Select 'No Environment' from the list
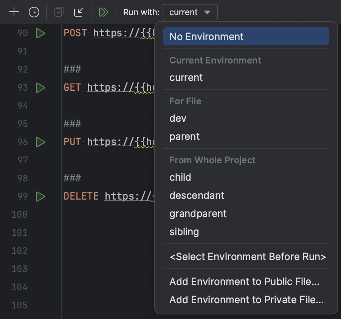The height and width of the screenshot is (319, 341). click(206, 36)
